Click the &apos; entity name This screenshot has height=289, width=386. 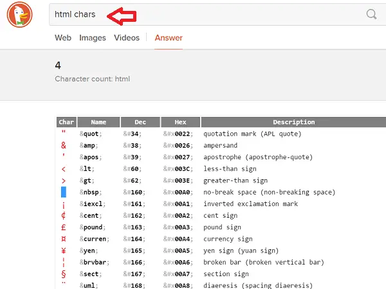91,157
